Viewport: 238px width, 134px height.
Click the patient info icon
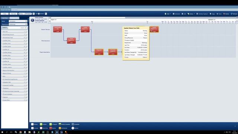tap(32, 20)
